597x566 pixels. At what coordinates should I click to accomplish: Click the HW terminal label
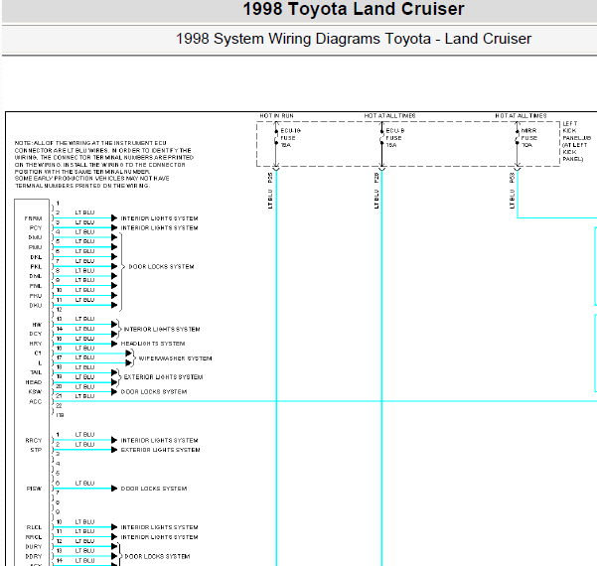(x=37, y=325)
